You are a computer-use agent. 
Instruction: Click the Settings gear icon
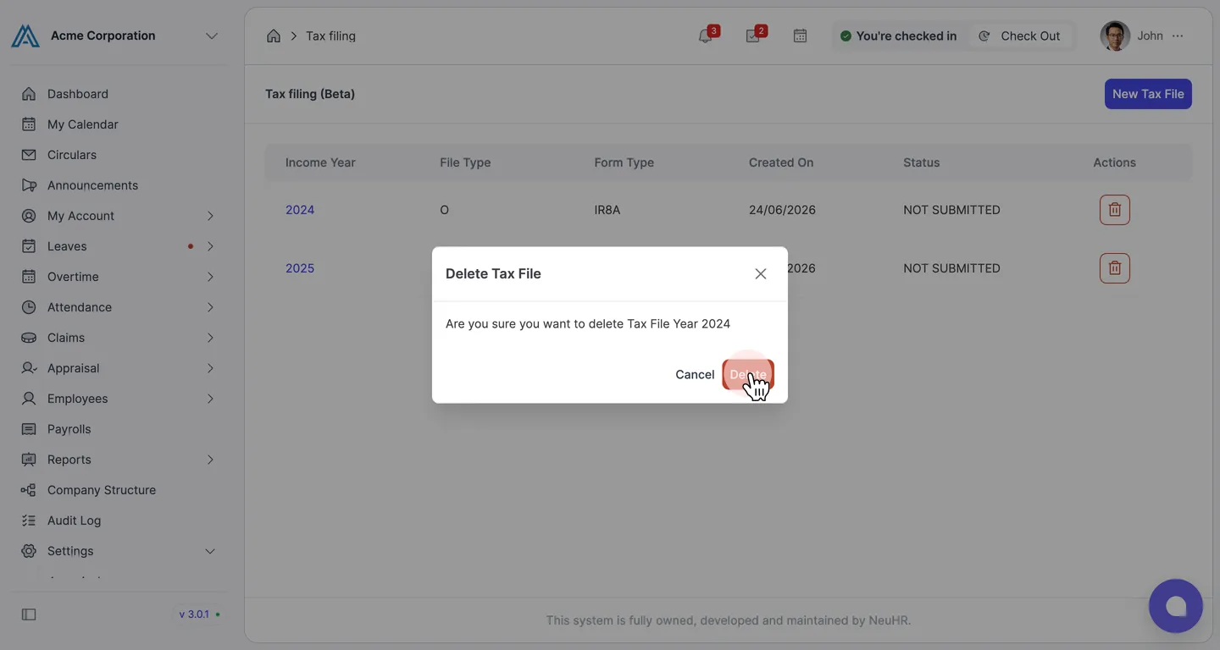[x=29, y=551]
